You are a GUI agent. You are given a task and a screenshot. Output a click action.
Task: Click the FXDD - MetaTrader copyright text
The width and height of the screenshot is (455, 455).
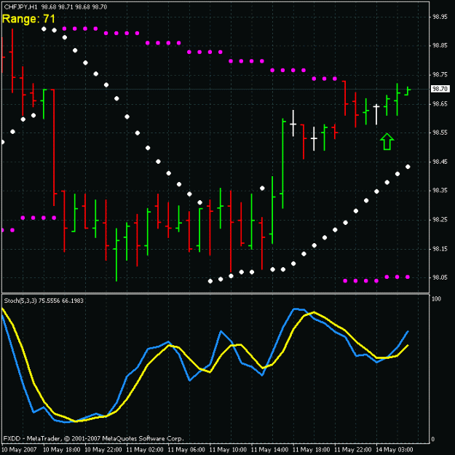pos(93,438)
